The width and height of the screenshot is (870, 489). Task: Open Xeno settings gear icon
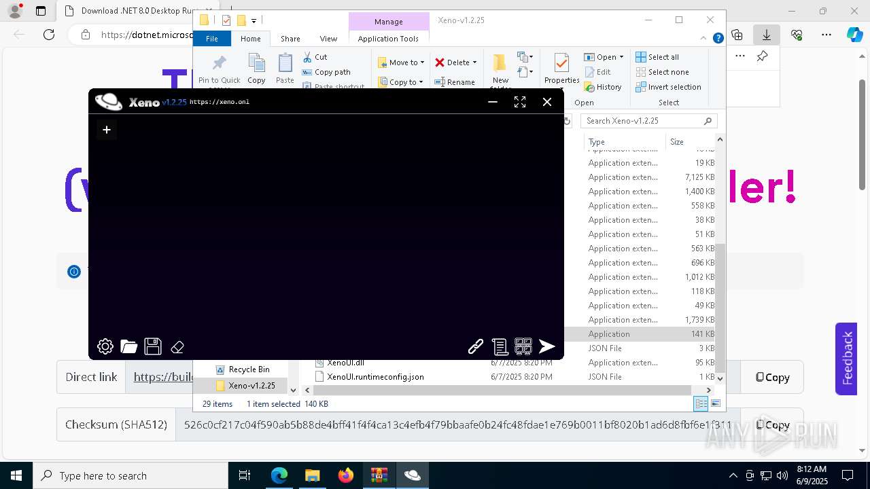point(105,347)
